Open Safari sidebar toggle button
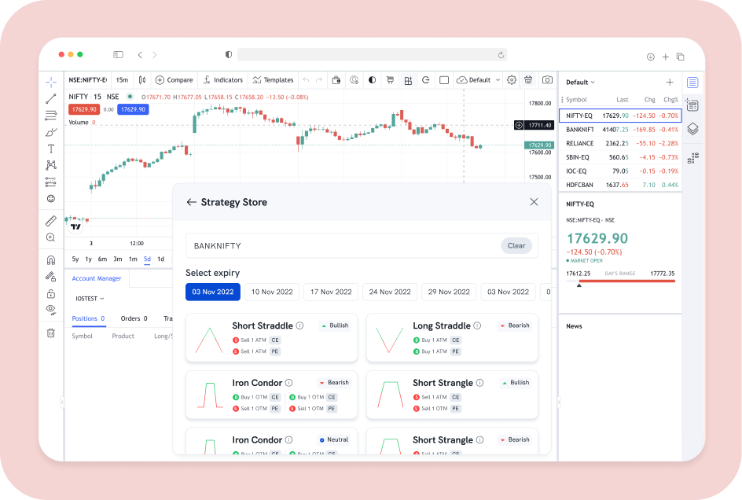The image size is (742, 500). (x=119, y=55)
